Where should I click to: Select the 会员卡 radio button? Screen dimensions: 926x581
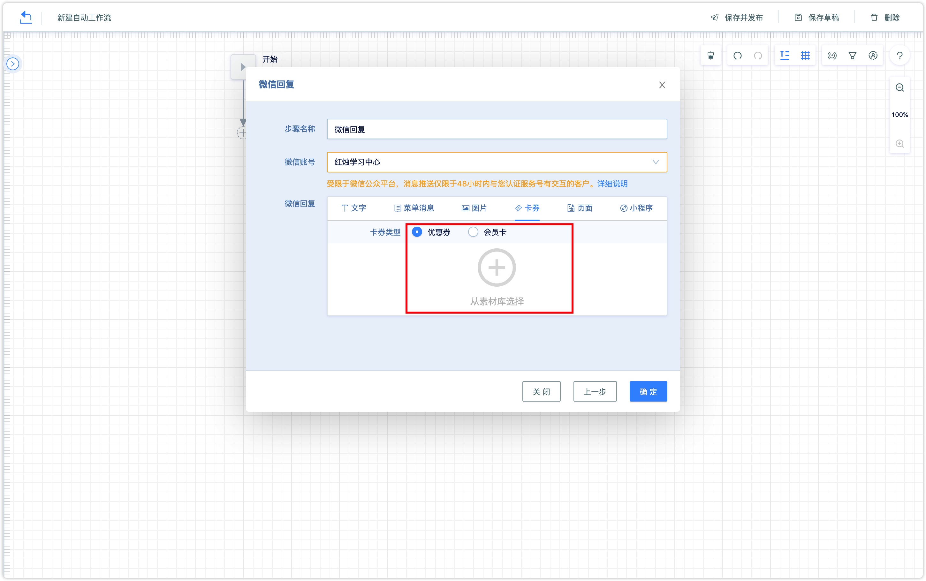pyautogui.click(x=473, y=232)
